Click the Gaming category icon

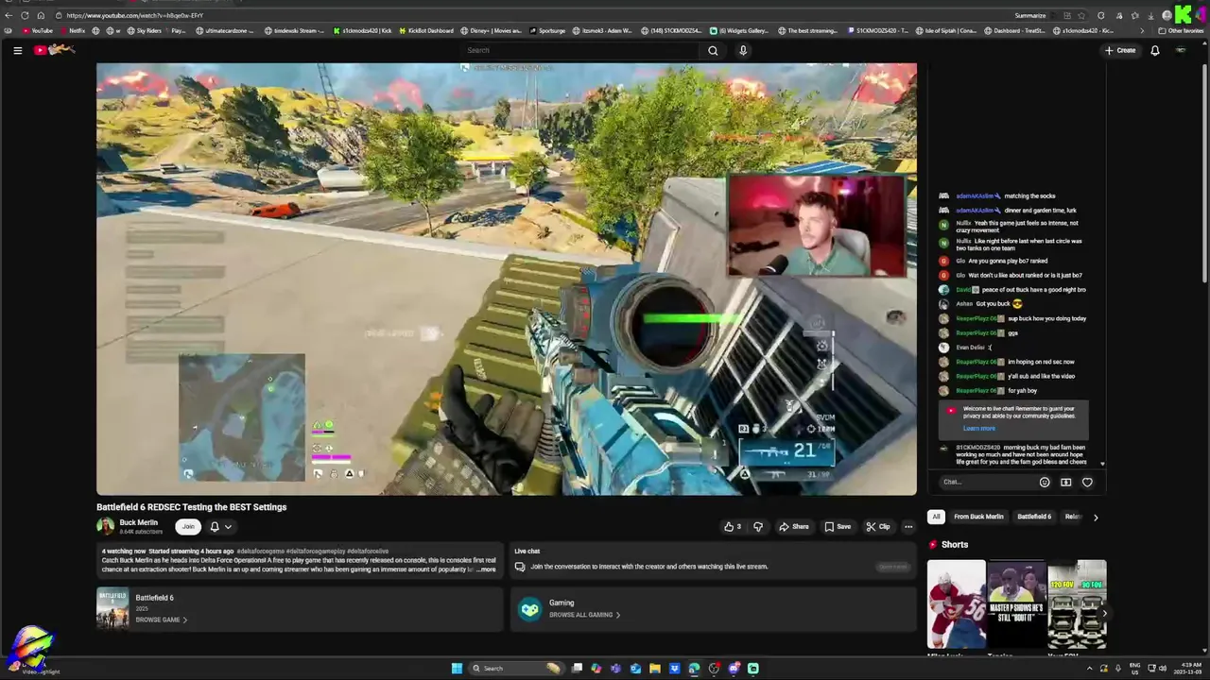[530, 609]
